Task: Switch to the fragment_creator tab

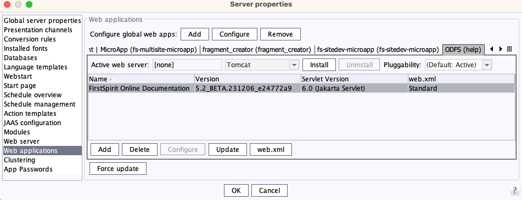Action: pyautogui.click(x=257, y=50)
